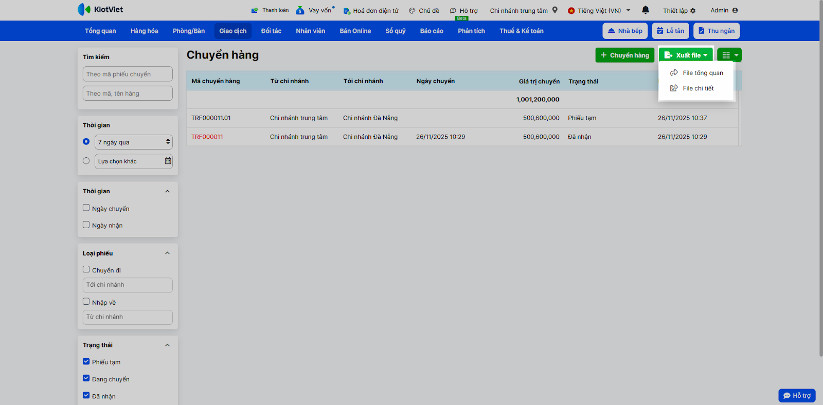Click the File tổng quan export icon
Image resolution: width=823 pixels, height=405 pixels.
tap(674, 73)
